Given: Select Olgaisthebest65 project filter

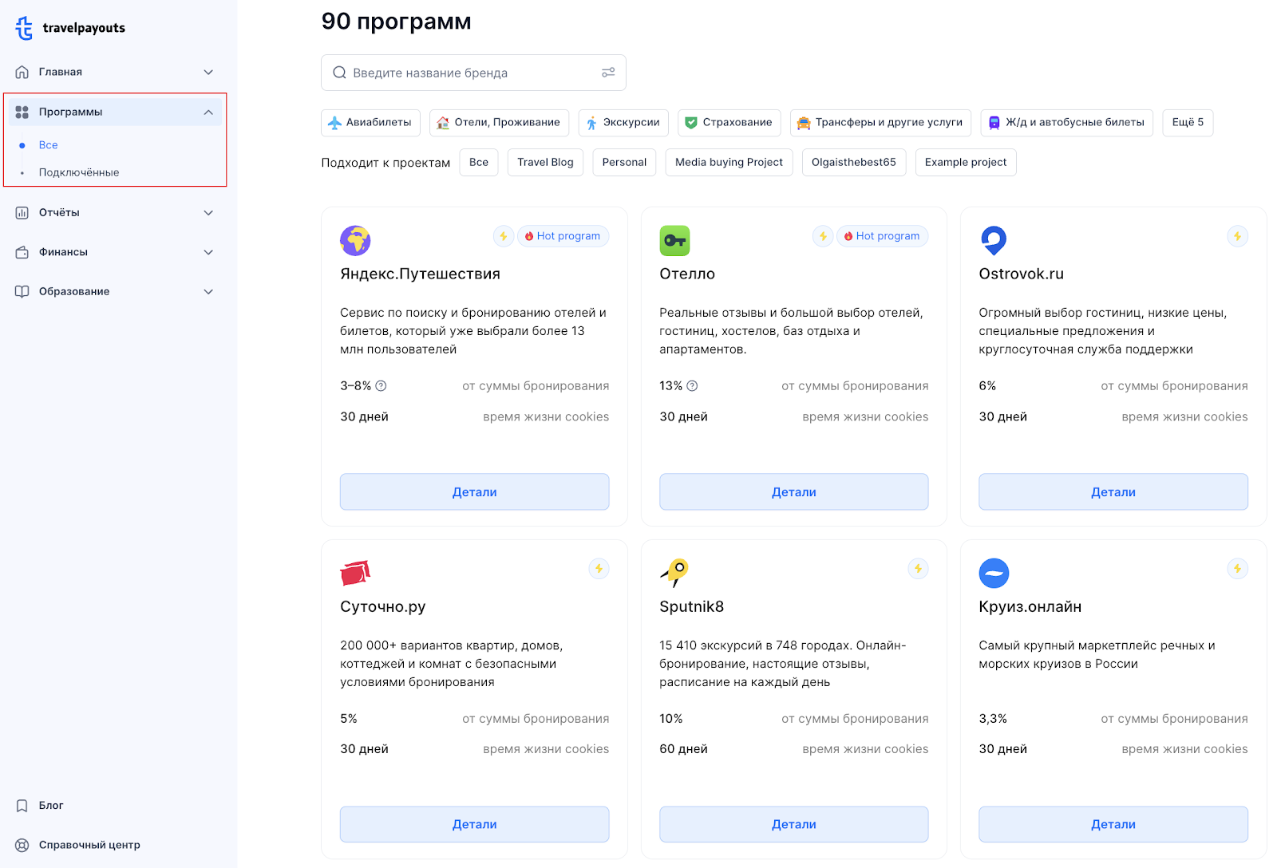Looking at the screenshot, I should pos(854,163).
